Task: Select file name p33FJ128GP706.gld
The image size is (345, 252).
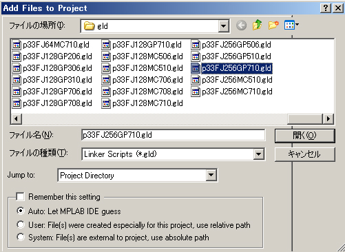Action: [x=57, y=92]
